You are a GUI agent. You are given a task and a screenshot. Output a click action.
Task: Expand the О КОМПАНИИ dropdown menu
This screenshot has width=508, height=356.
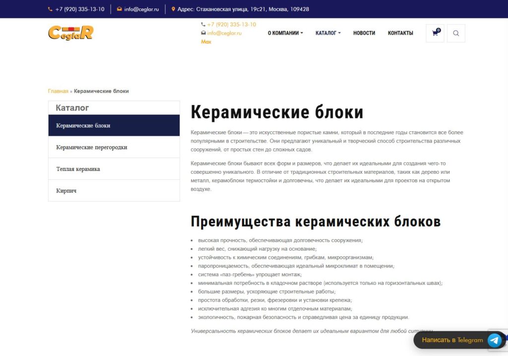click(285, 33)
